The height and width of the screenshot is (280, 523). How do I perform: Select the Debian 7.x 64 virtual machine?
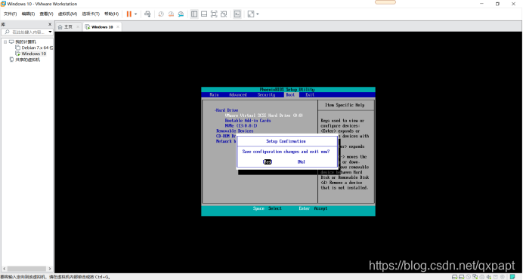tap(37, 48)
